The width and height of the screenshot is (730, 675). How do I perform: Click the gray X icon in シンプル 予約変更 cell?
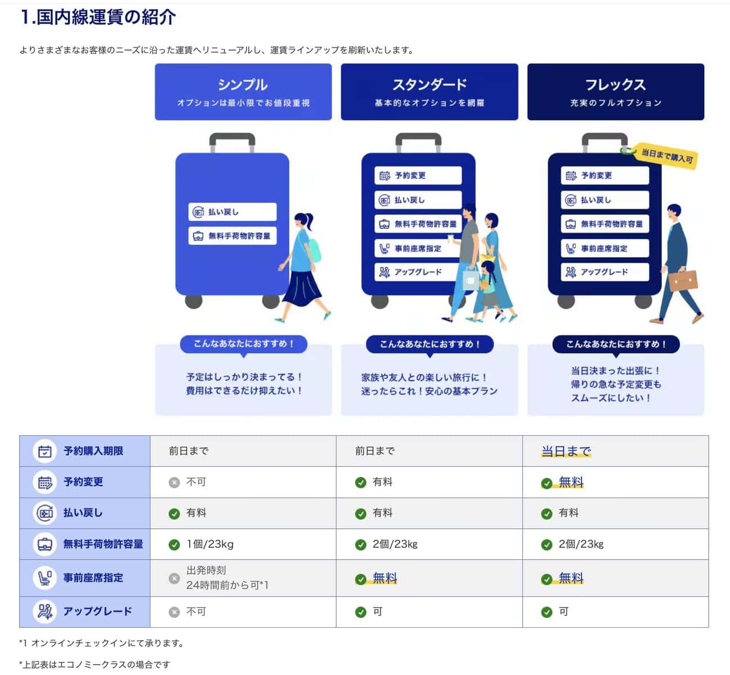coord(174,483)
